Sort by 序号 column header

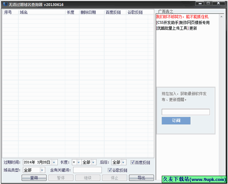(10, 12)
